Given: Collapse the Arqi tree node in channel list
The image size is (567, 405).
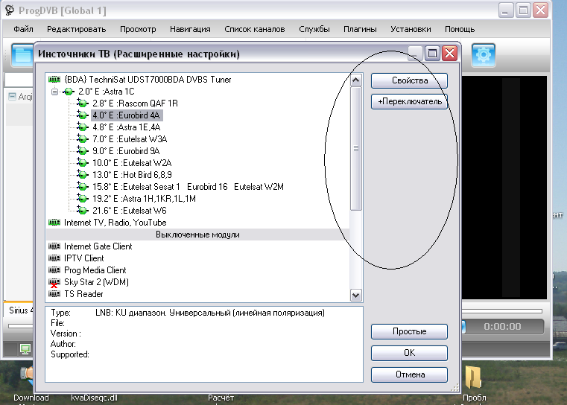Looking at the screenshot, I should pos(12,97).
